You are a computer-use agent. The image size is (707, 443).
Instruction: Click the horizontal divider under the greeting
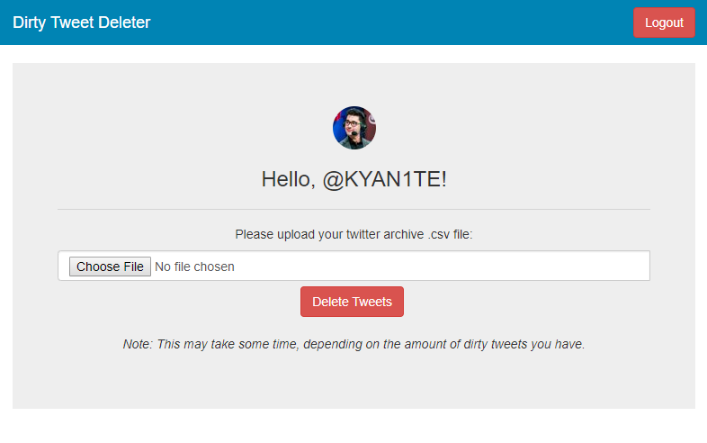353,209
